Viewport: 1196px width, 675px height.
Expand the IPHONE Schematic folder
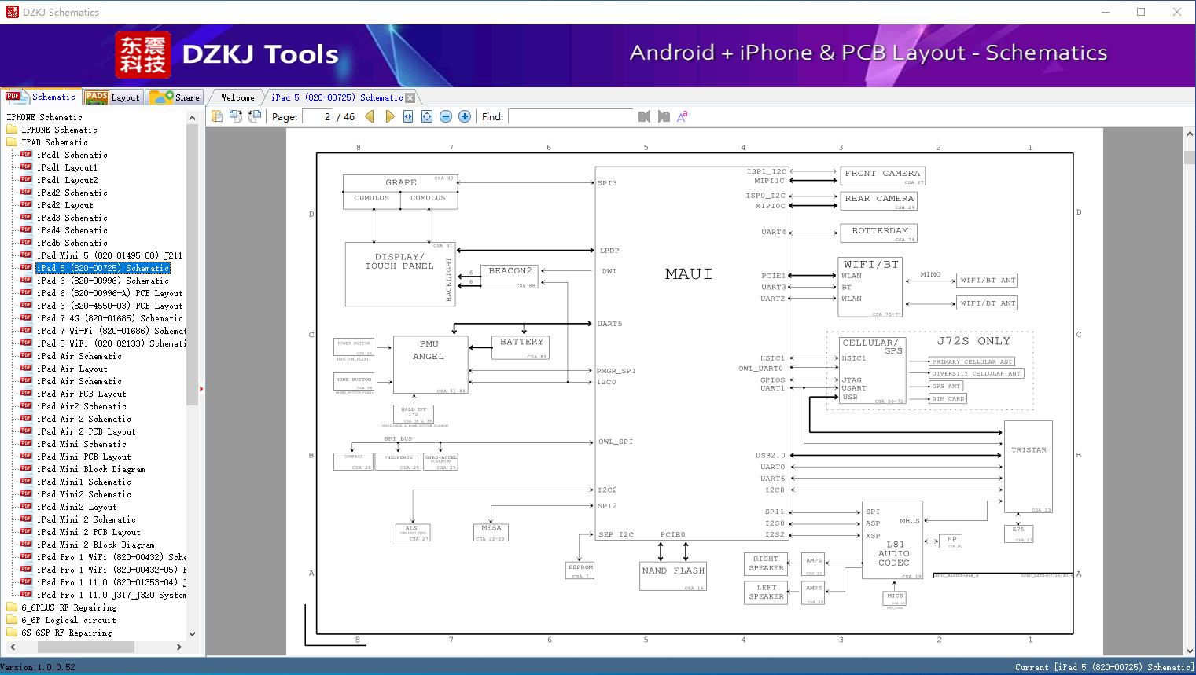(13, 130)
